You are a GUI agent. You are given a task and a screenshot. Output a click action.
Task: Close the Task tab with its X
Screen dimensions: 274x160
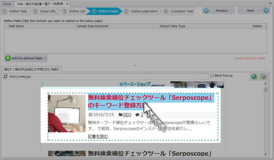tap(67, 4)
